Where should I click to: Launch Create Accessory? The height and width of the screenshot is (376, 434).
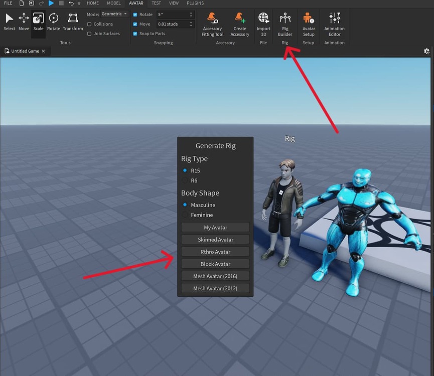pos(240,25)
